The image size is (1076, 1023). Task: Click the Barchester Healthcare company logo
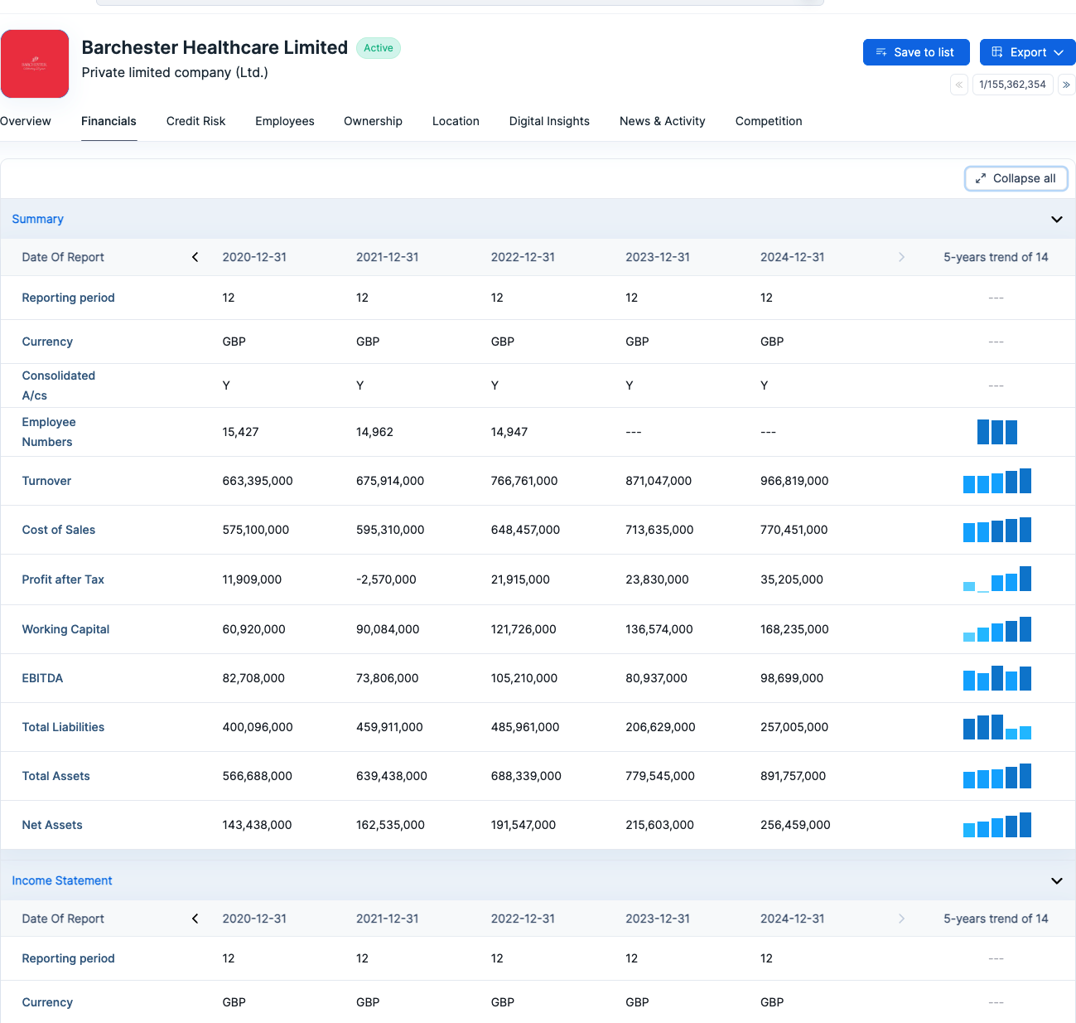35,64
